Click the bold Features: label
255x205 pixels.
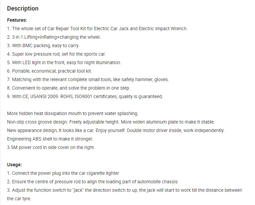pyautogui.click(x=17, y=20)
